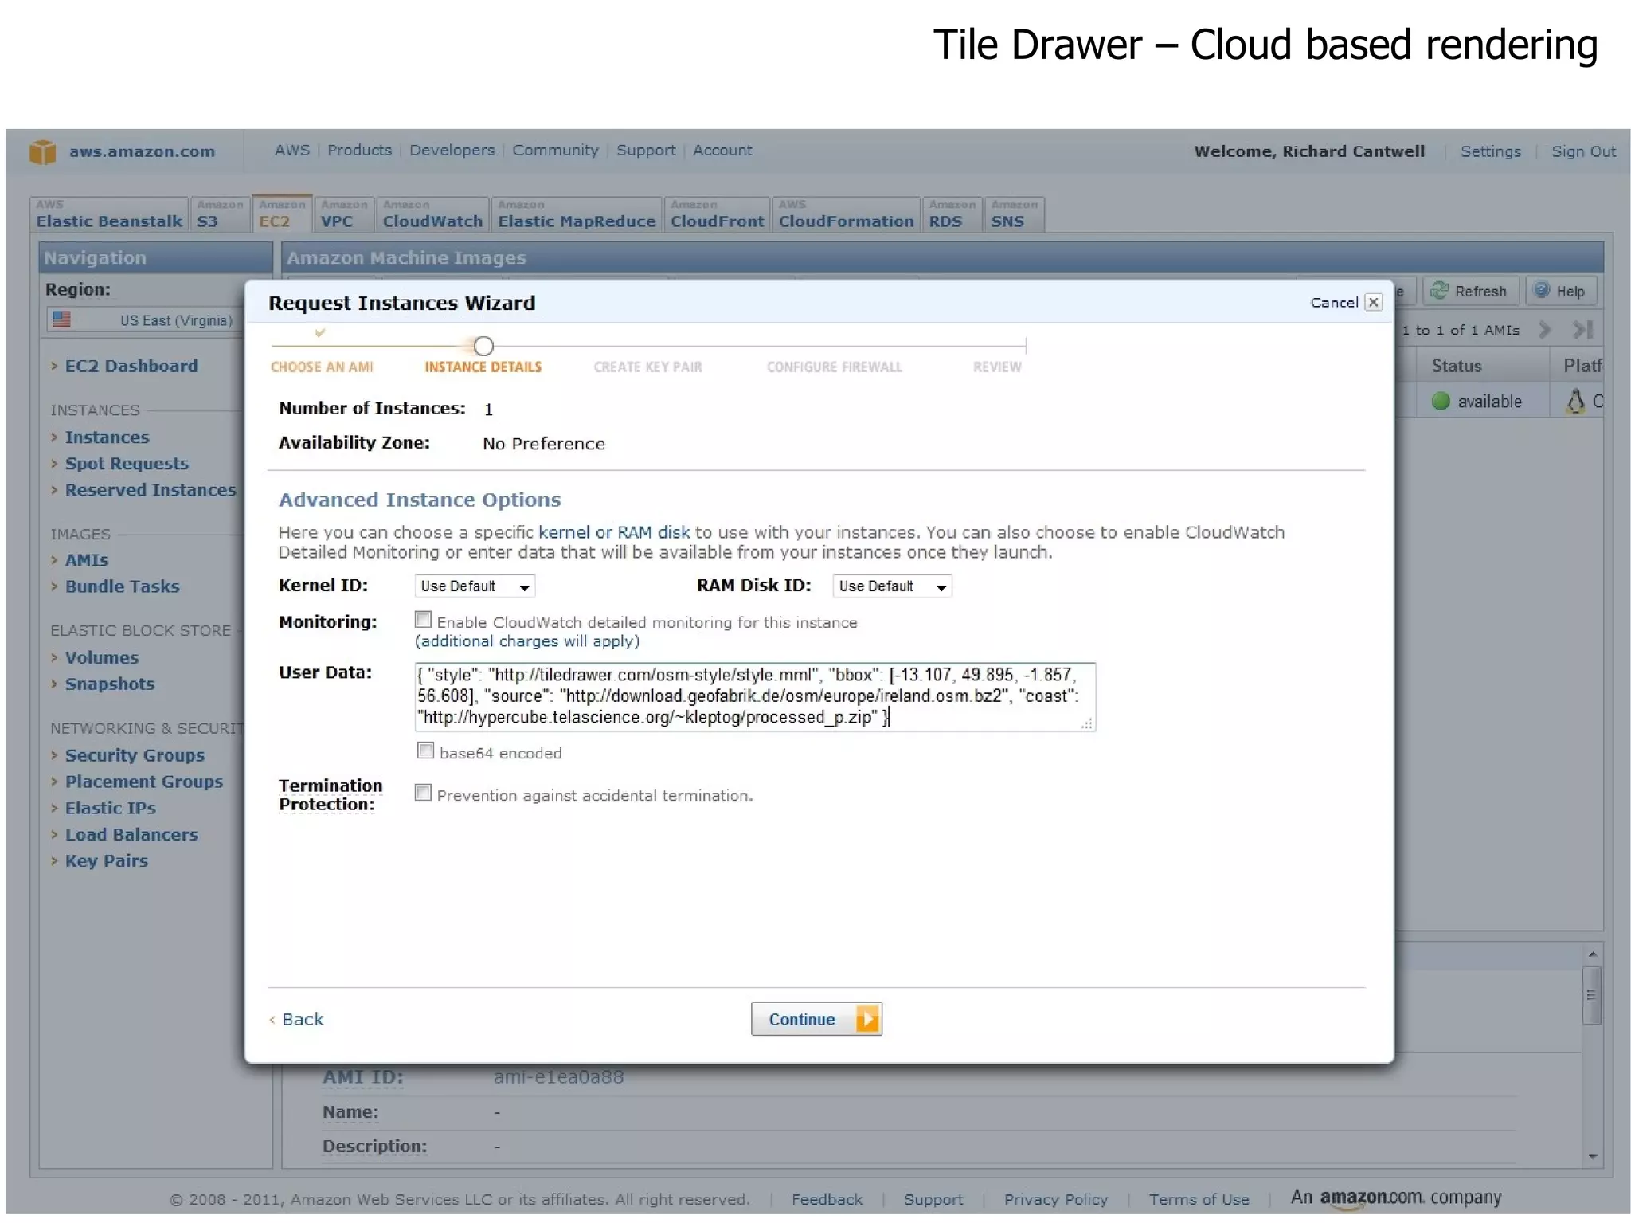Image resolution: width=1631 pixels, height=1223 pixels.
Task: Click the AWS orange cube logo
Action: (42, 151)
